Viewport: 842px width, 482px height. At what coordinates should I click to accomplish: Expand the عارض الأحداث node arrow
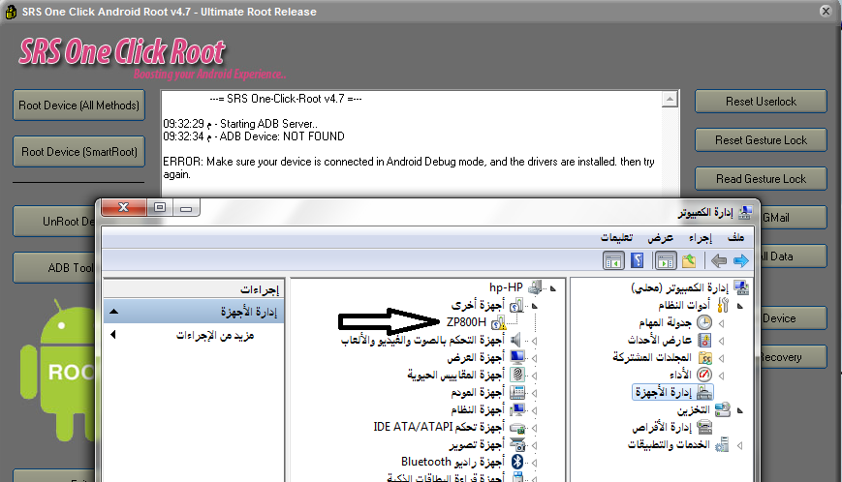click(x=721, y=341)
